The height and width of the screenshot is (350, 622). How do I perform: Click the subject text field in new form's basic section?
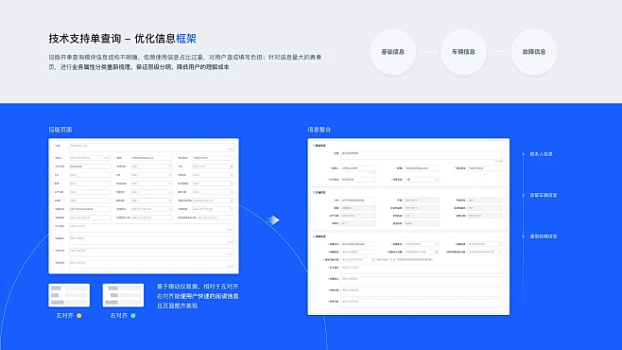(x=422, y=155)
